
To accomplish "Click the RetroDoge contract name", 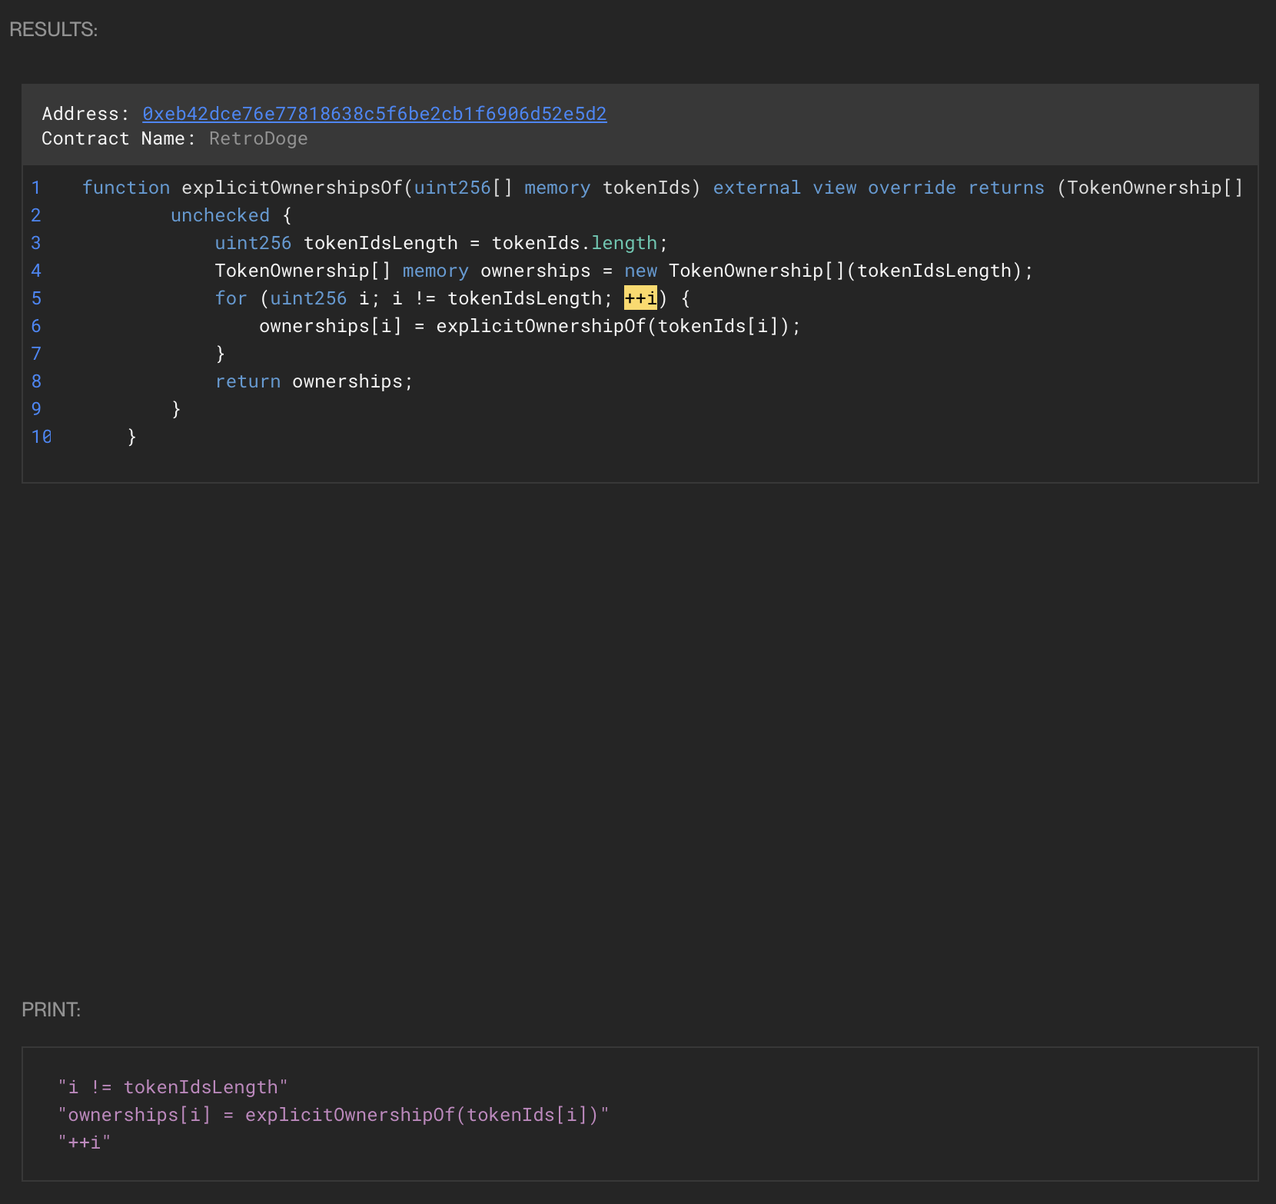I will pos(258,138).
